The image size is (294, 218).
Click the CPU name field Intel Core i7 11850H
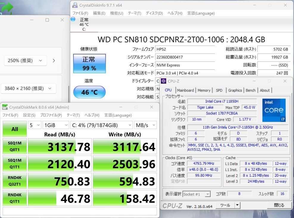[222, 101]
